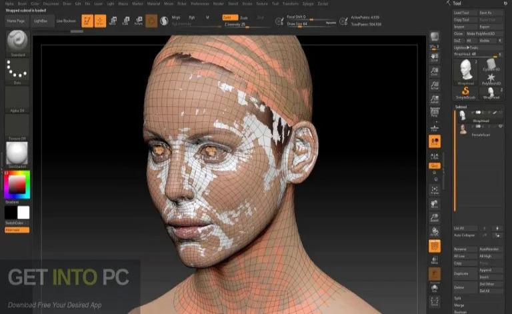Click the Edit mode button
The image size is (512, 314).
[87, 21]
